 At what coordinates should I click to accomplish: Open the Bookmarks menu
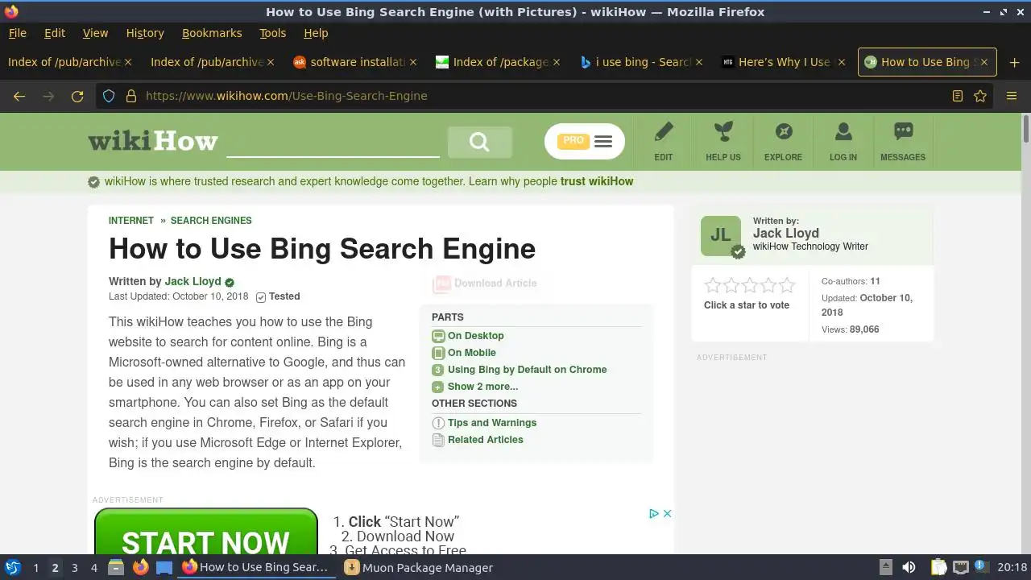click(212, 33)
